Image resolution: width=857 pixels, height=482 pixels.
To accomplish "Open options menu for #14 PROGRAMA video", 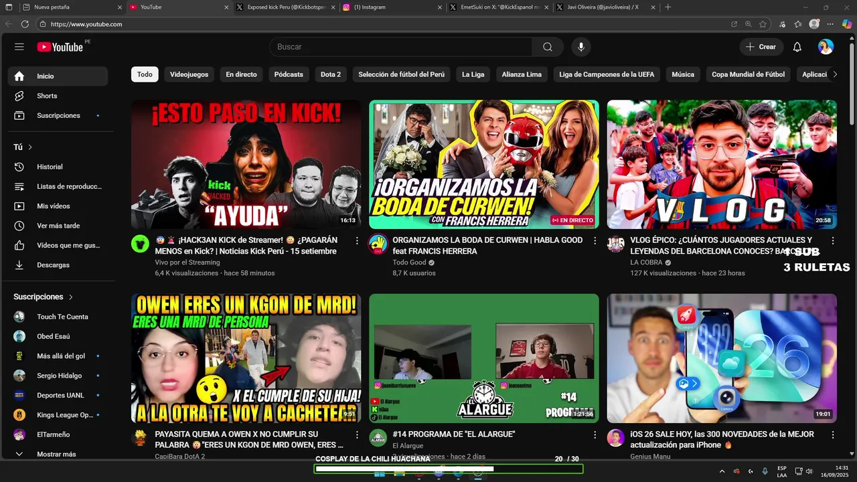I will [595, 434].
